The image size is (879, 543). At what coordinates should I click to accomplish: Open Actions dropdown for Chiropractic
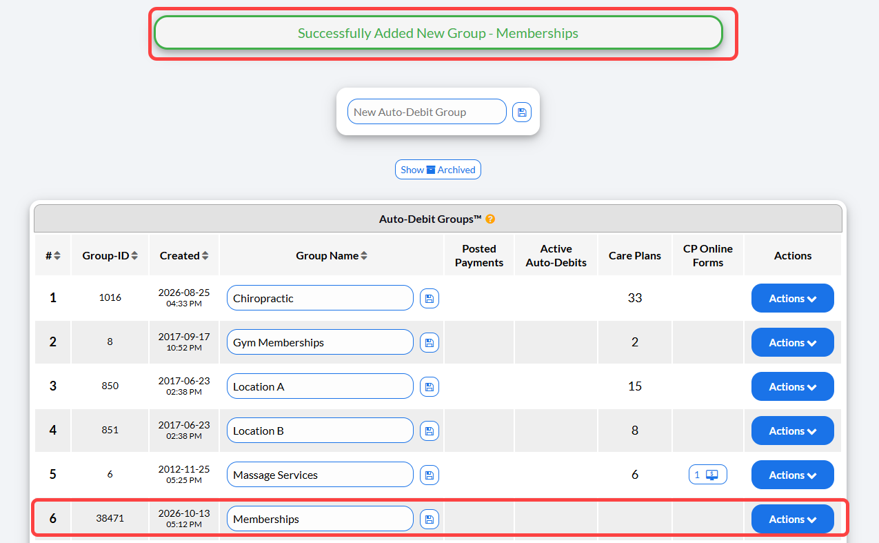(x=793, y=298)
